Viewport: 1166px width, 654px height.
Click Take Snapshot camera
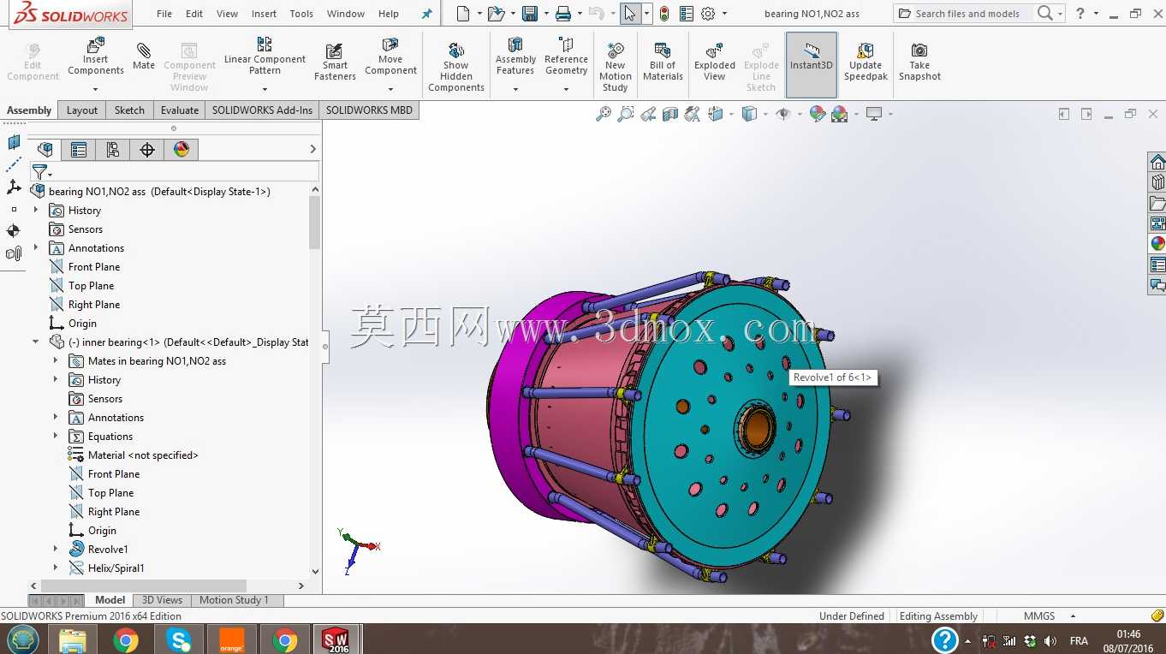(x=919, y=62)
